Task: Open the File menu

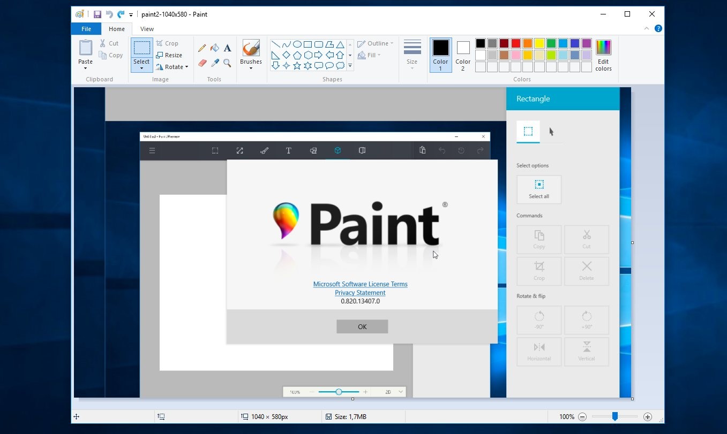Action: [x=86, y=28]
